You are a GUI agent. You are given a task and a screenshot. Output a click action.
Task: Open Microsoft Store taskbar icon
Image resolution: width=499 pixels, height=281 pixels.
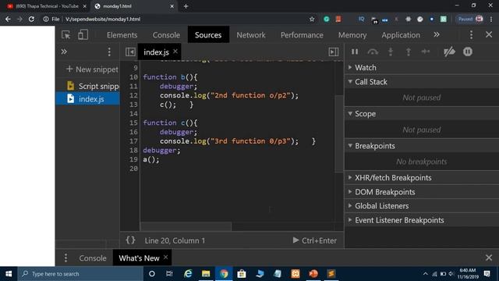(242, 274)
